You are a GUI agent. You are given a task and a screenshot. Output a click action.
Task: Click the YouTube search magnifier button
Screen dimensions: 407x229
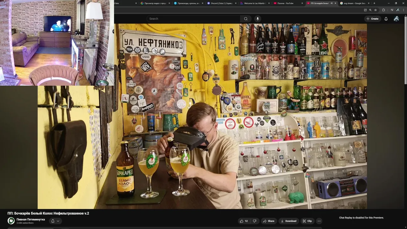pos(246,19)
